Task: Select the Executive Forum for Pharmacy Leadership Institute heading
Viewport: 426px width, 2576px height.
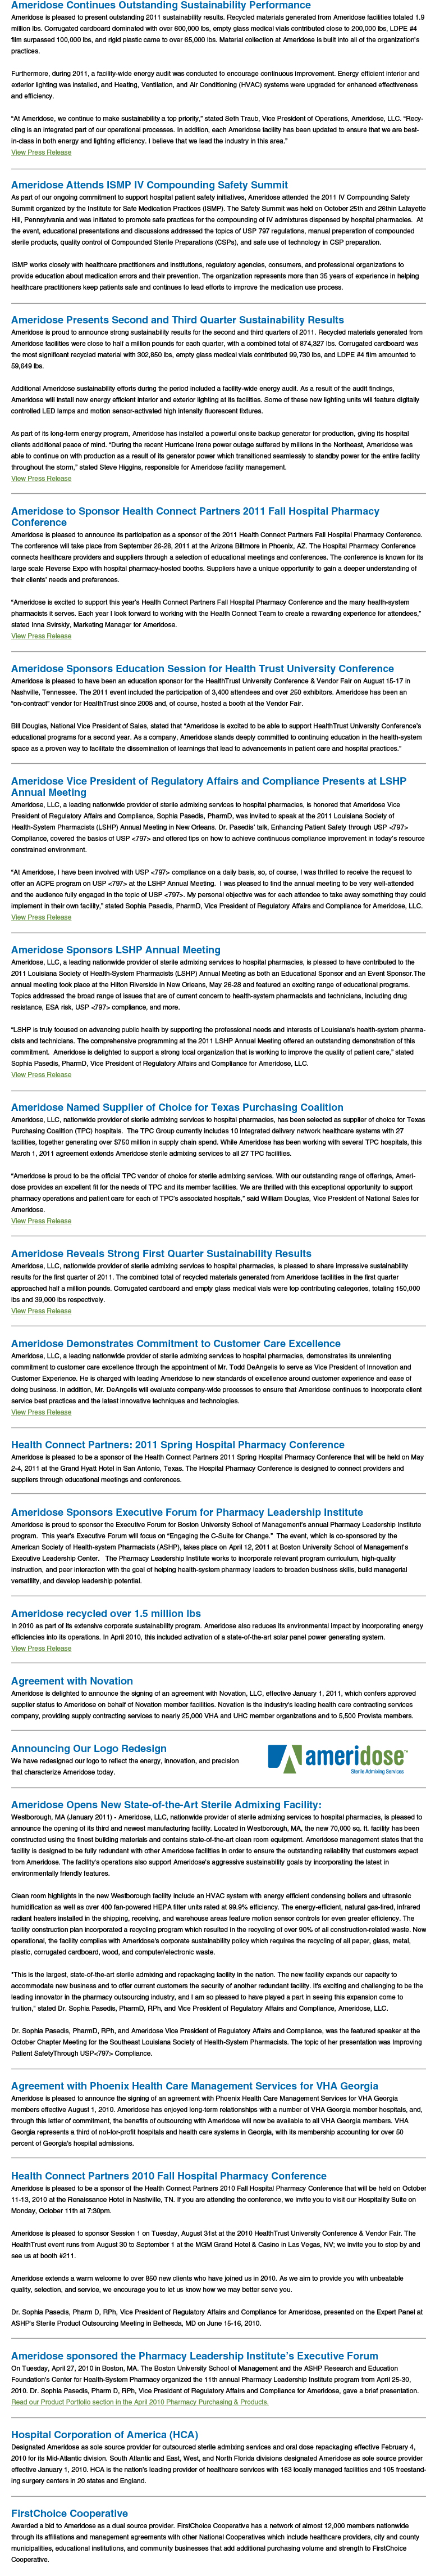Action: pos(186,1512)
